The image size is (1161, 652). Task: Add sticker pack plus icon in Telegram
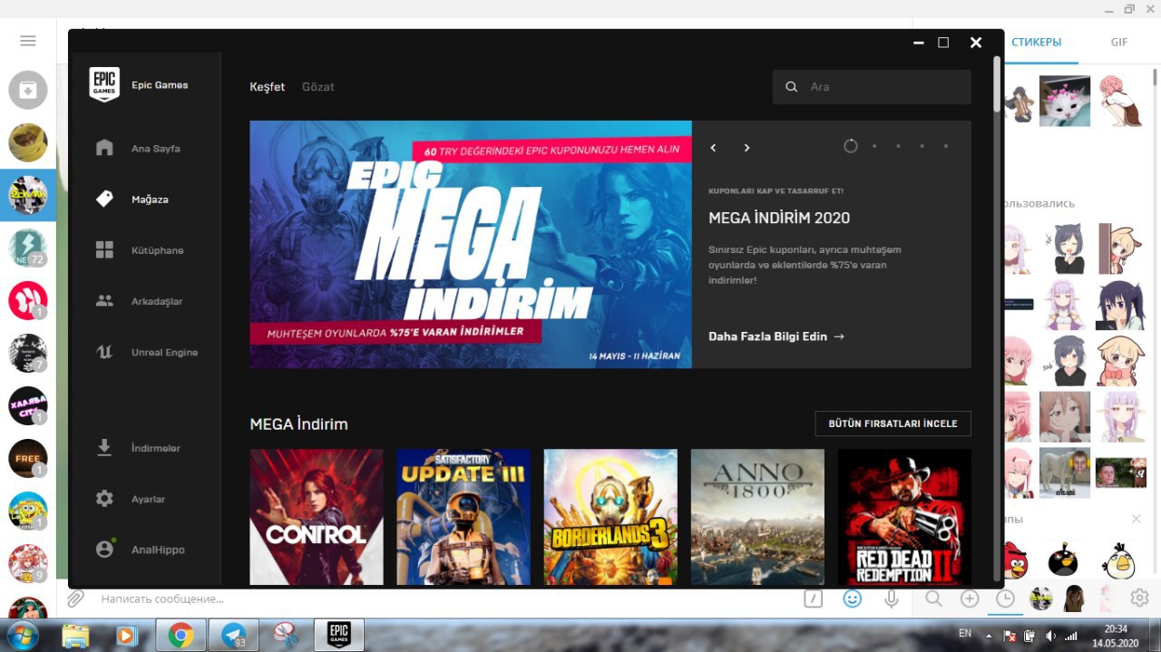970,598
